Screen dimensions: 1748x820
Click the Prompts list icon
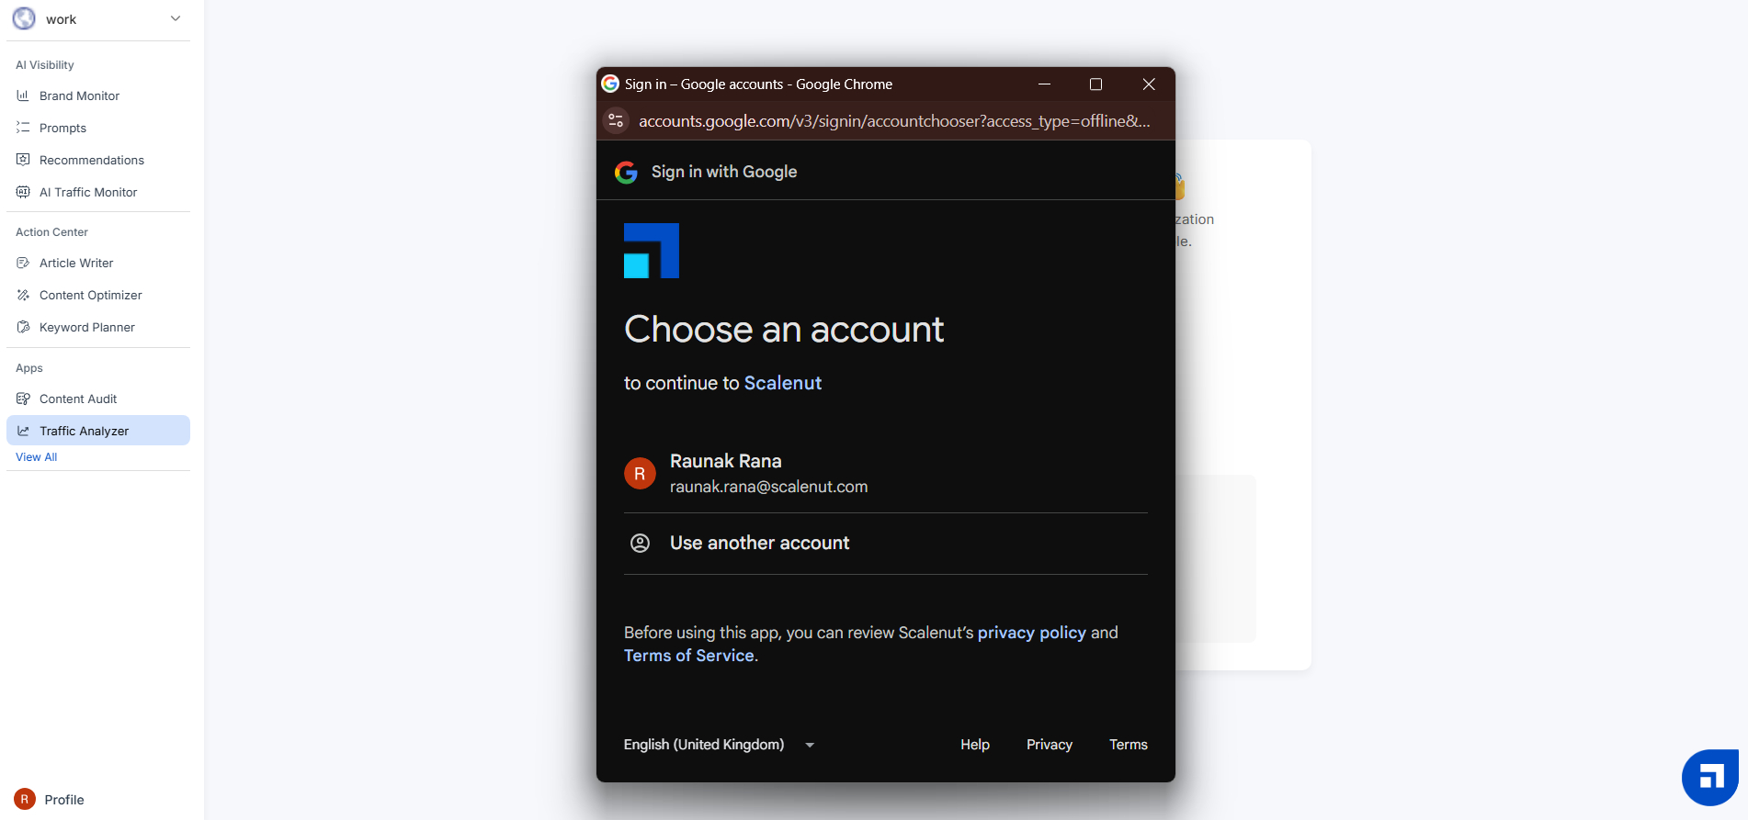click(x=23, y=128)
